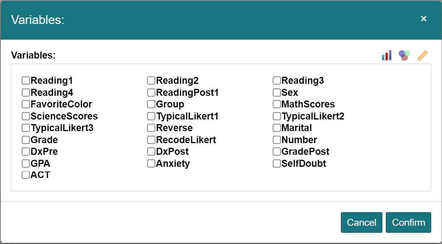Tick the ACT checkbox
Screen dimensions: 442x244
coord(26,175)
